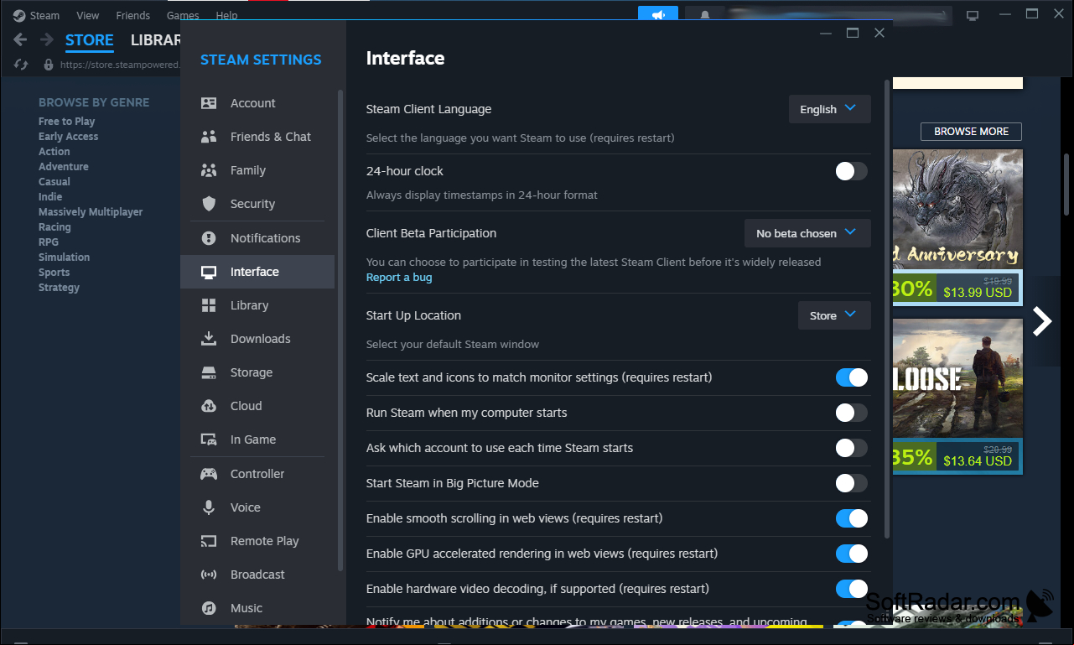Click the Report a bug link
The image size is (1074, 645).
pos(399,278)
